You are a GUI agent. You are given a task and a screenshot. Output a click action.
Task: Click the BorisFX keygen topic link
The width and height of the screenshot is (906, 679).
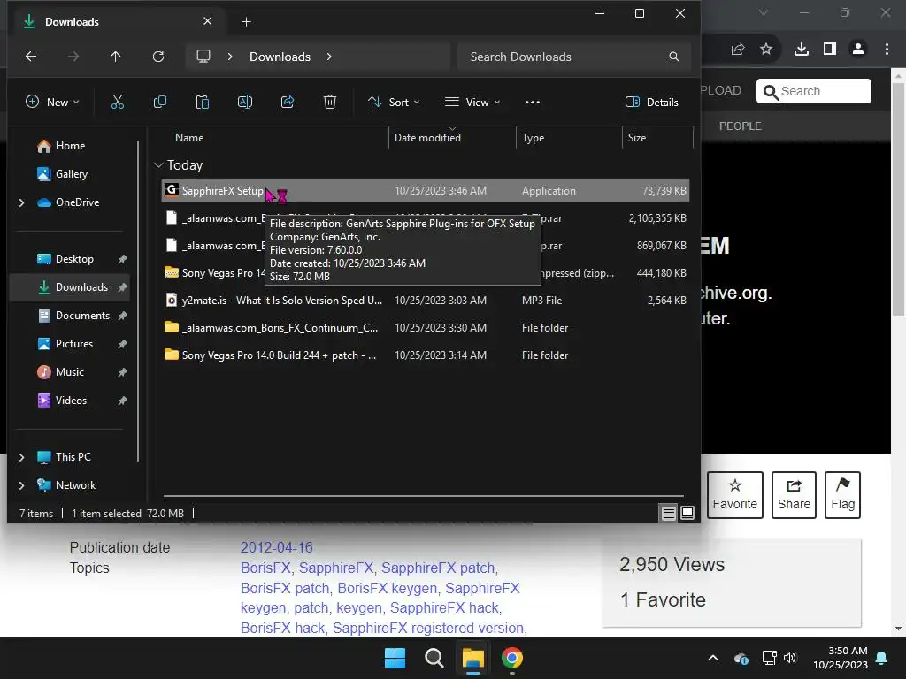point(388,588)
